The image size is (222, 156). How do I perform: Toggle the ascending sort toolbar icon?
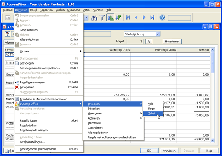(111, 18)
